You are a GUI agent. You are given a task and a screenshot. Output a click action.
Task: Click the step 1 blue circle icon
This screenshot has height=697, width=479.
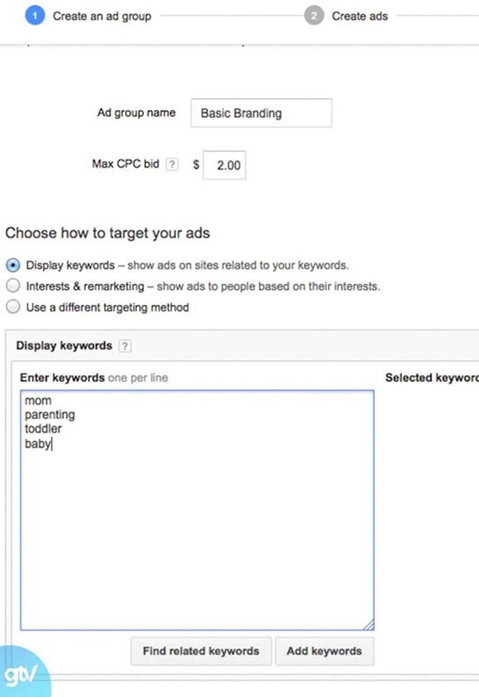tap(35, 16)
